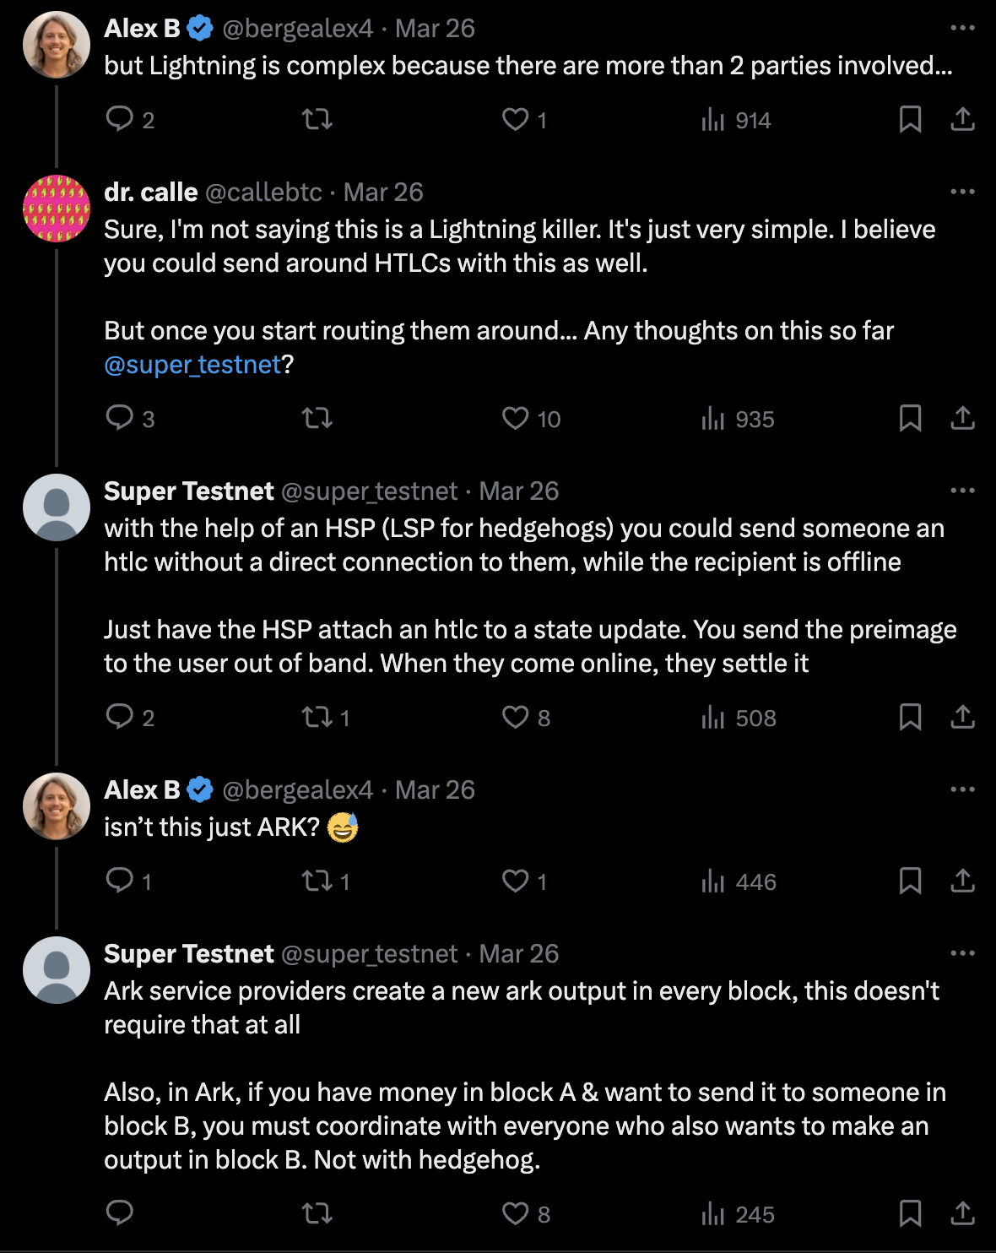Click dr. calle's pink profile avatar
The height and width of the screenshot is (1253, 996).
[57, 209]
